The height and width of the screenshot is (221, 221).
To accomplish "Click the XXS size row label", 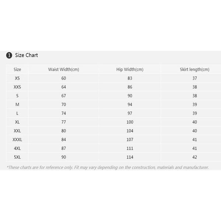I will [17, 87].
